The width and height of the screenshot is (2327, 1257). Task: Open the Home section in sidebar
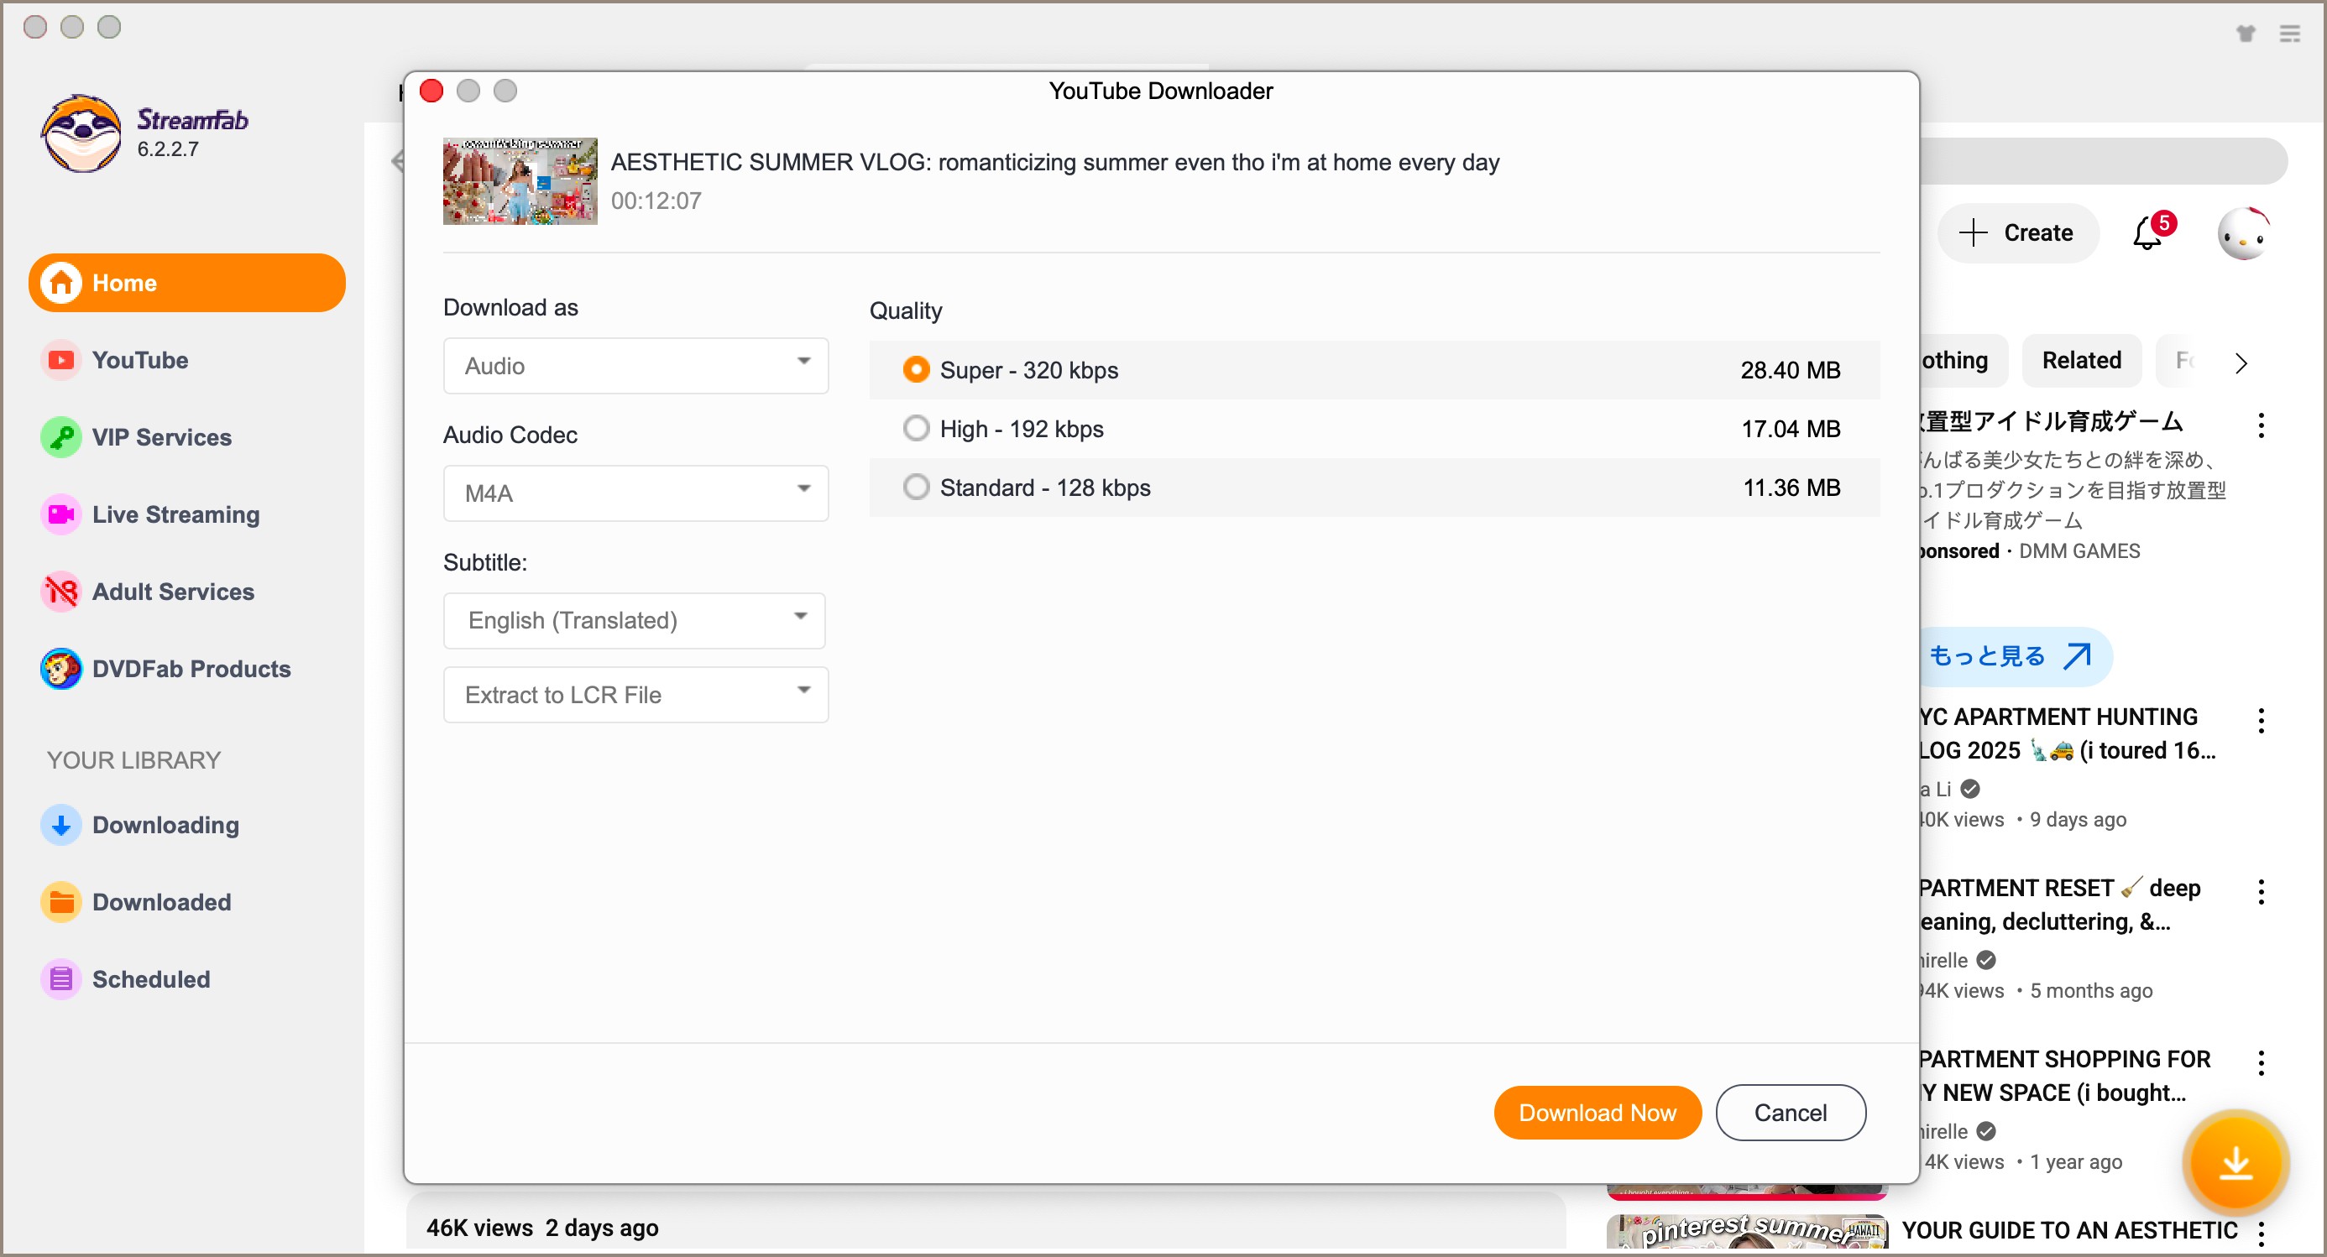187,283
